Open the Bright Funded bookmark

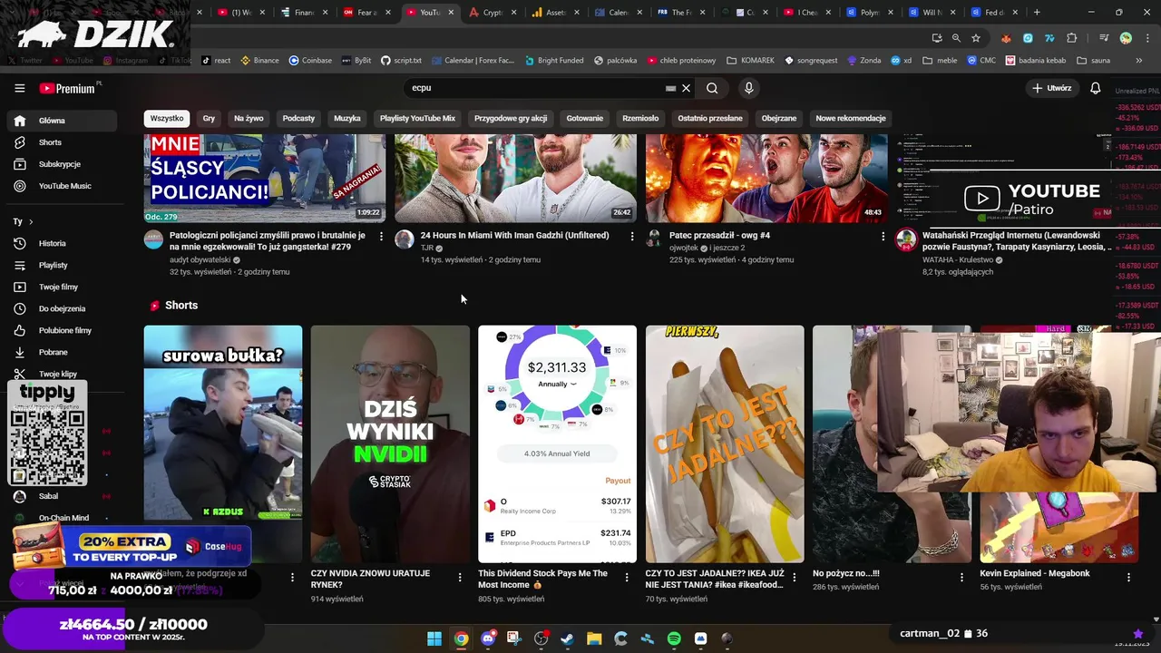(x=552, y=61)
